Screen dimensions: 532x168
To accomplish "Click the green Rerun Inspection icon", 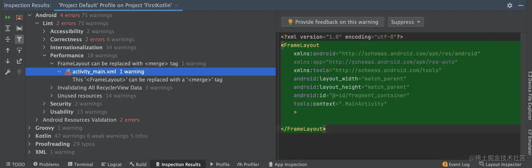I will pos(8,17).
